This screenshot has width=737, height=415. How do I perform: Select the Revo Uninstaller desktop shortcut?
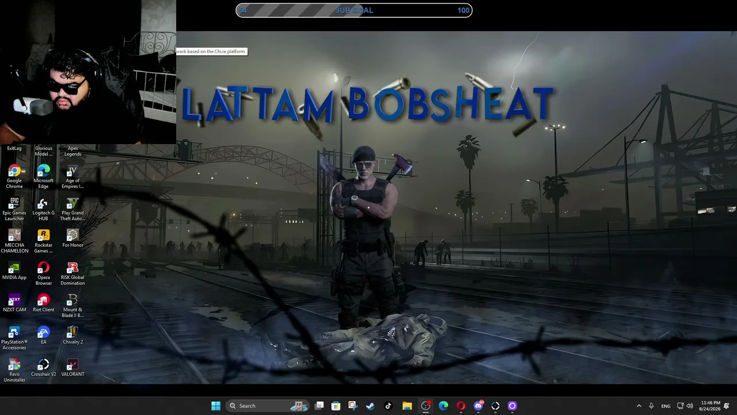coord(14,371)
